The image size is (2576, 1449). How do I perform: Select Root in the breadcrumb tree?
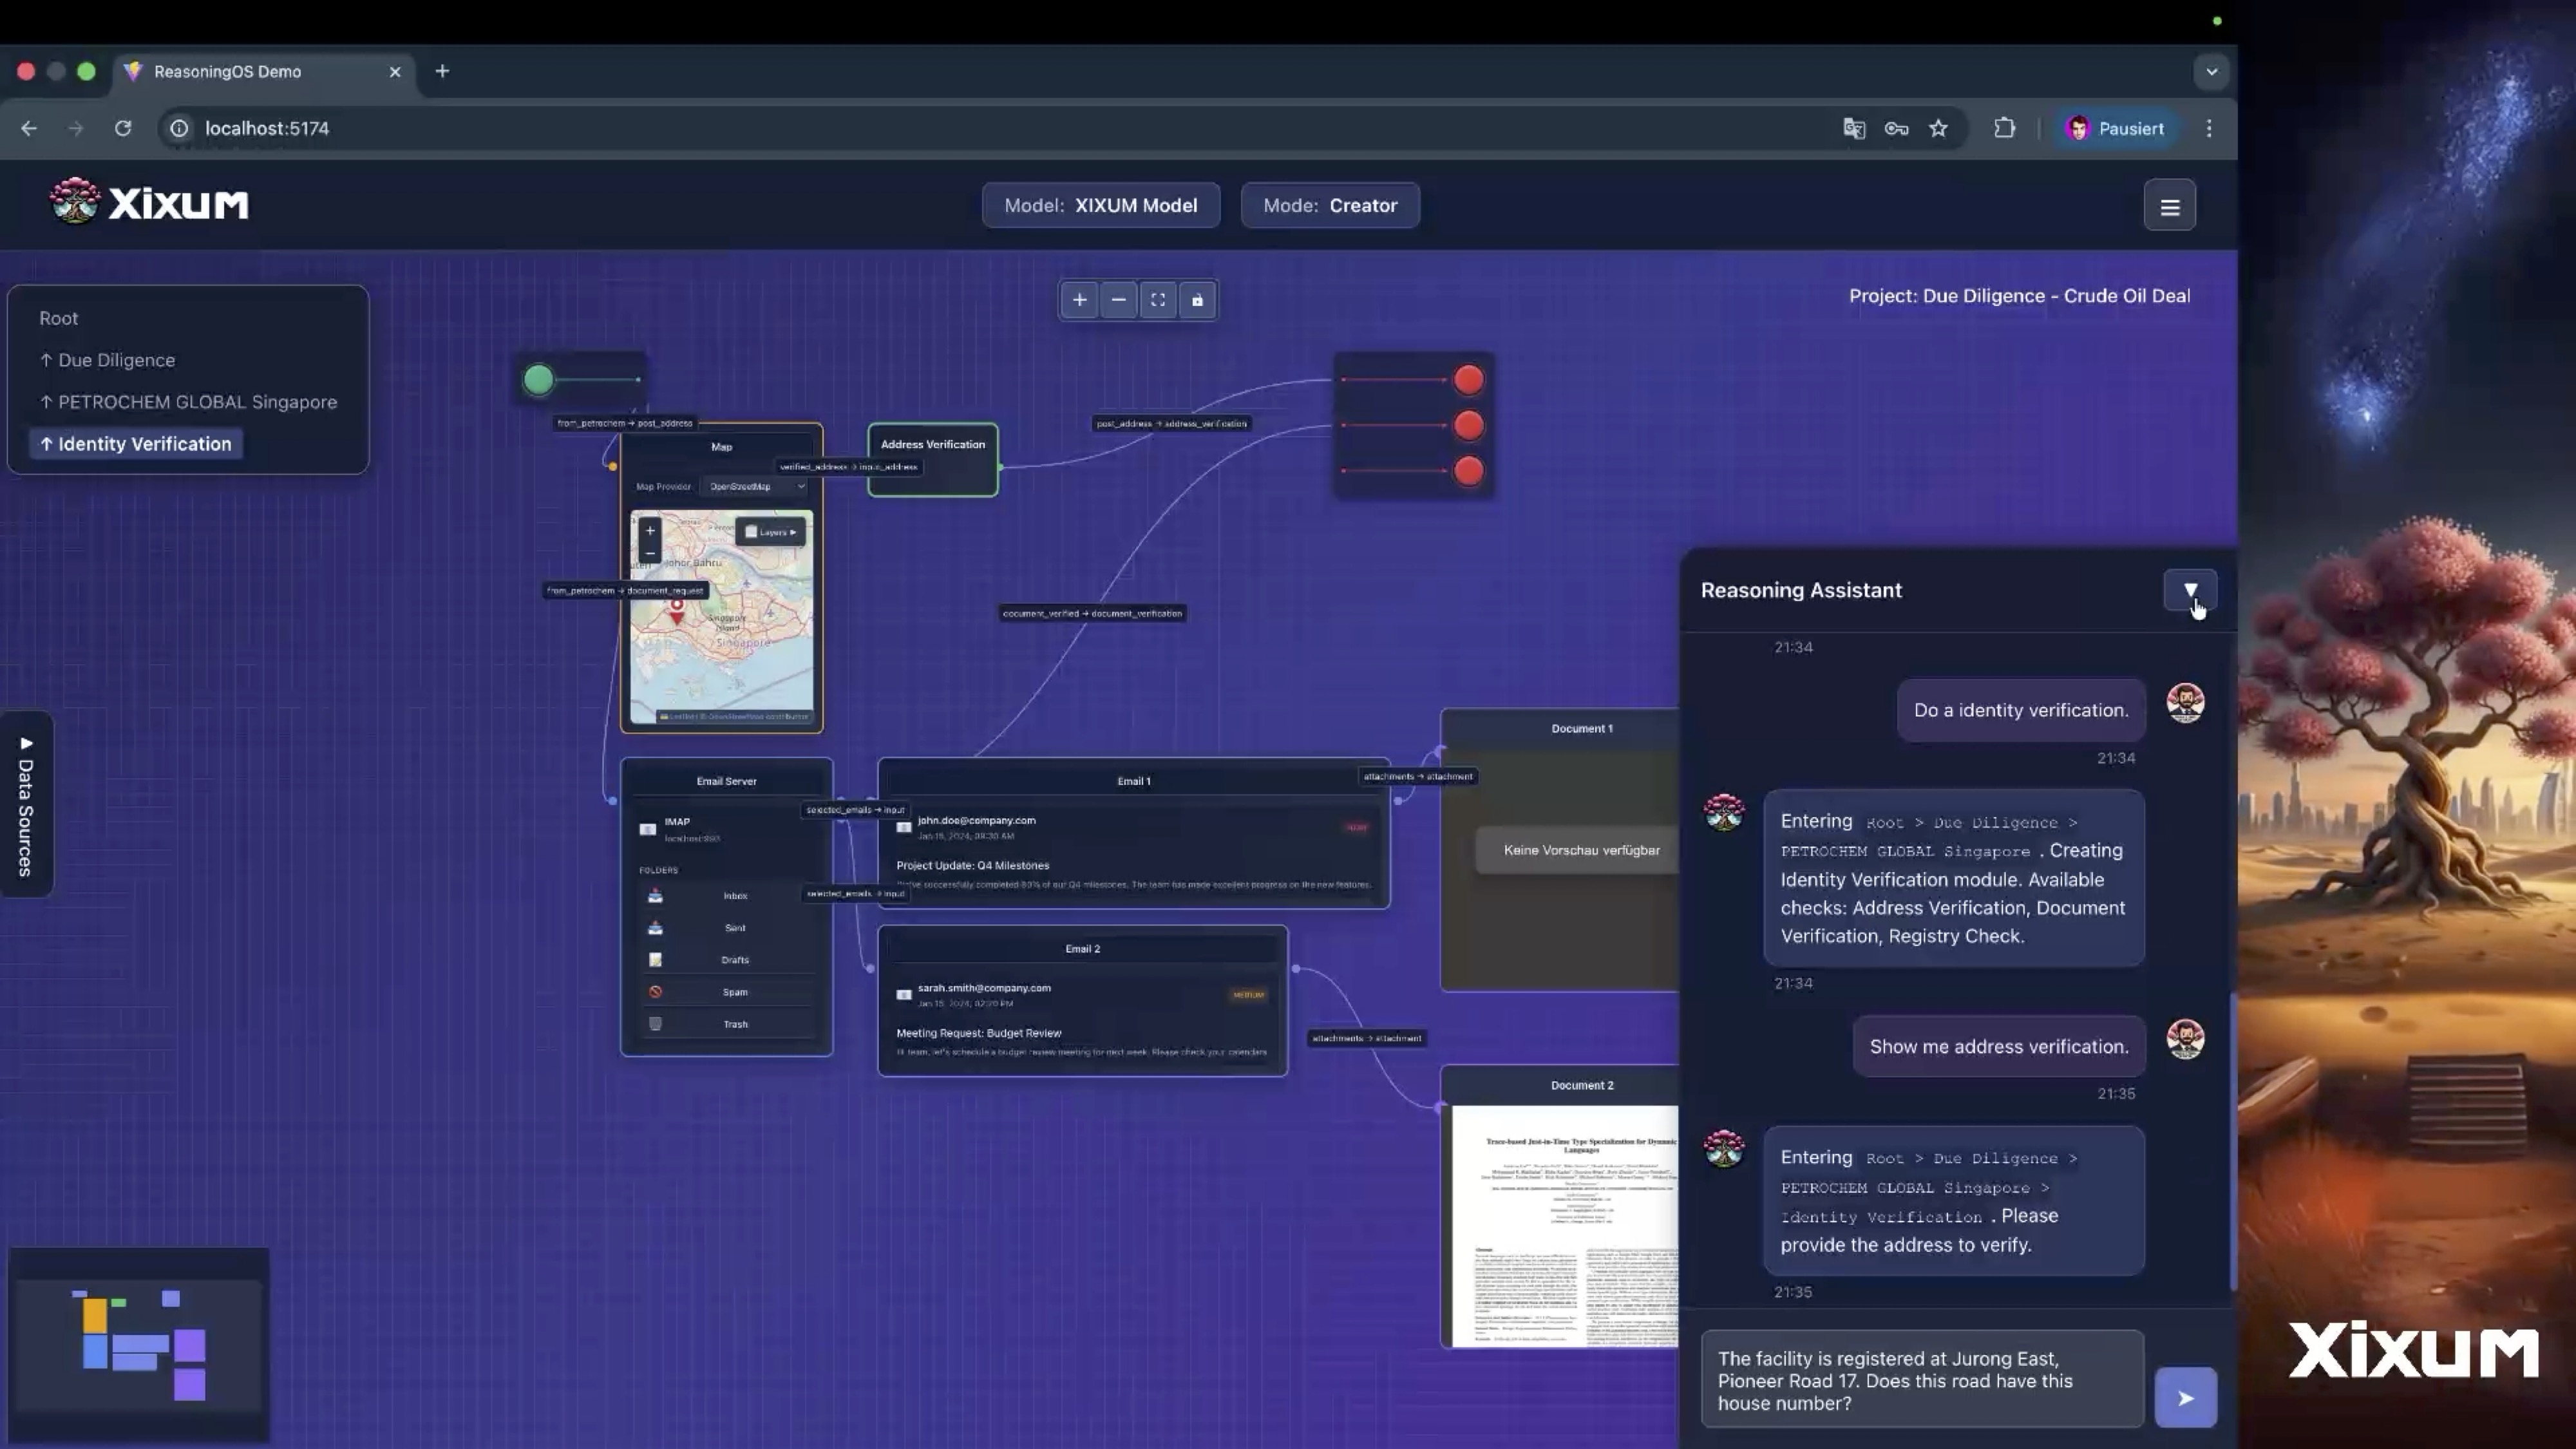click(58, 318)
